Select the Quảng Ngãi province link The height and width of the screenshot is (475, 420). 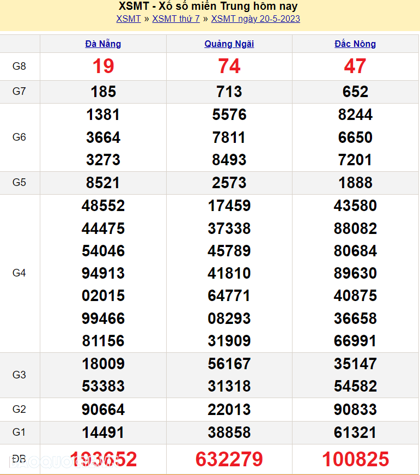pos(229,44)
